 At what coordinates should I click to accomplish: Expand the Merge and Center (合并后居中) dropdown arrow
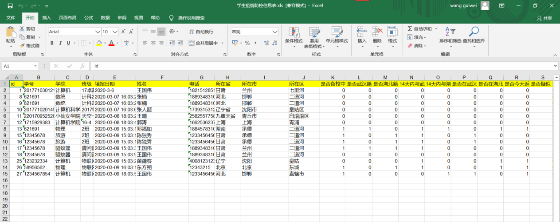[222, 43]
